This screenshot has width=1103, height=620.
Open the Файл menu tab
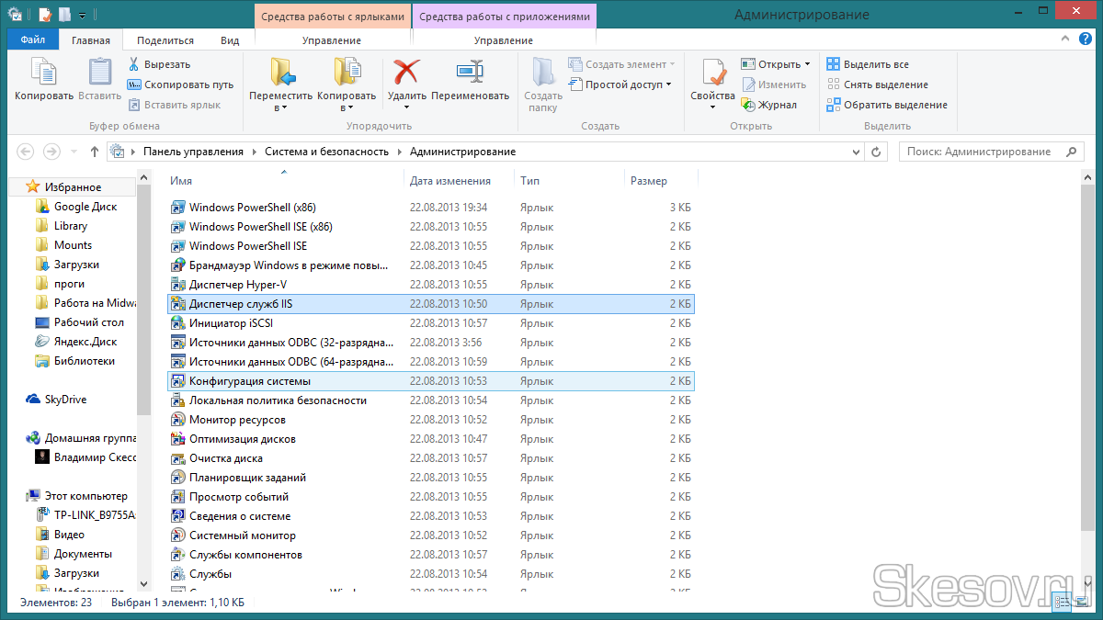[32, 40]
